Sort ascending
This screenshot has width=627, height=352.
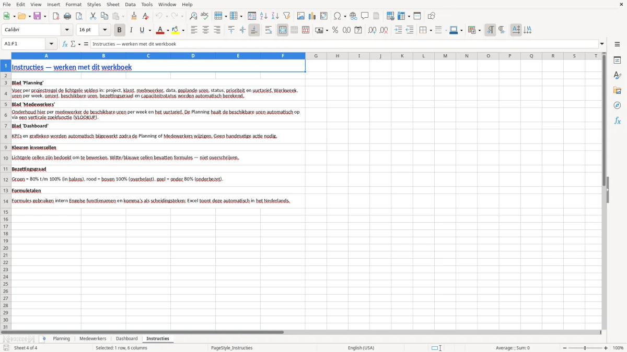264,16
